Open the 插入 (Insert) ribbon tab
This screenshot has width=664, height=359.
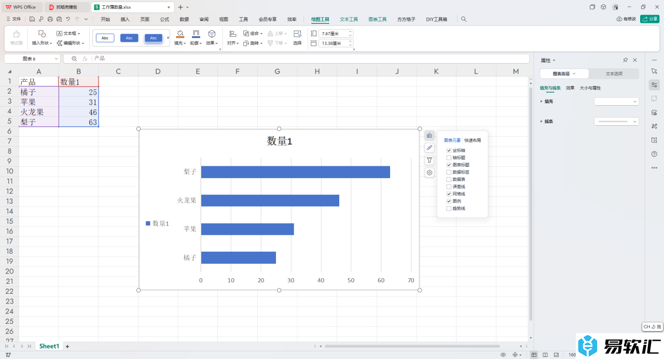(x=125, y=19)
